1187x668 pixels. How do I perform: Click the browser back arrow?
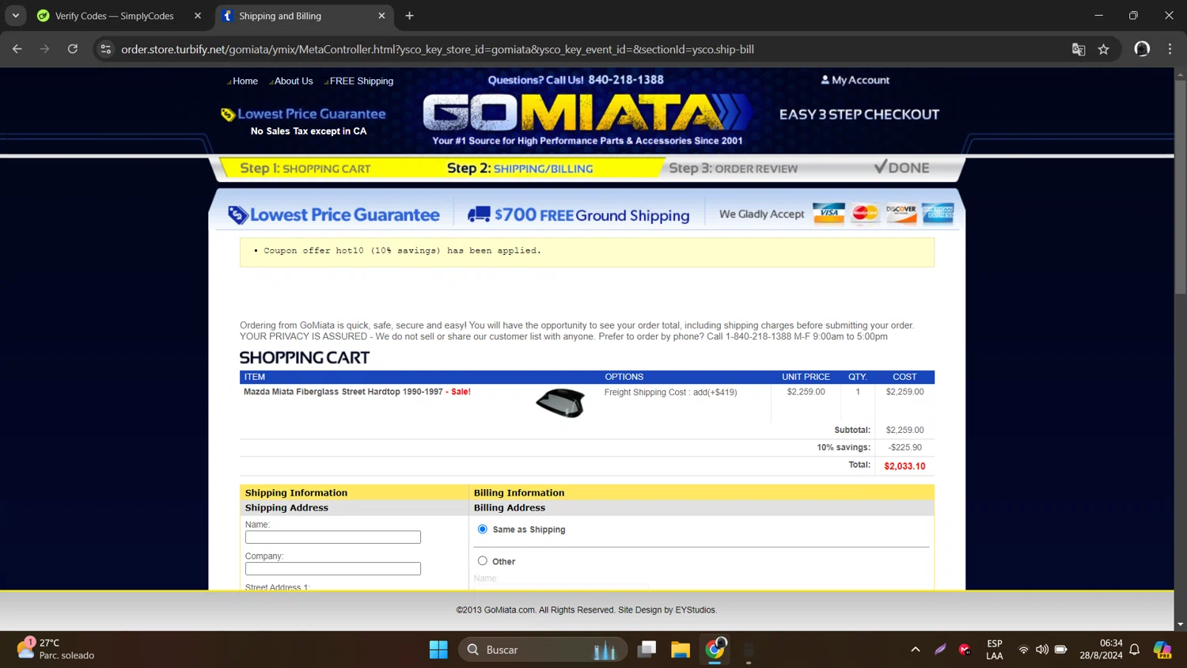17,49
